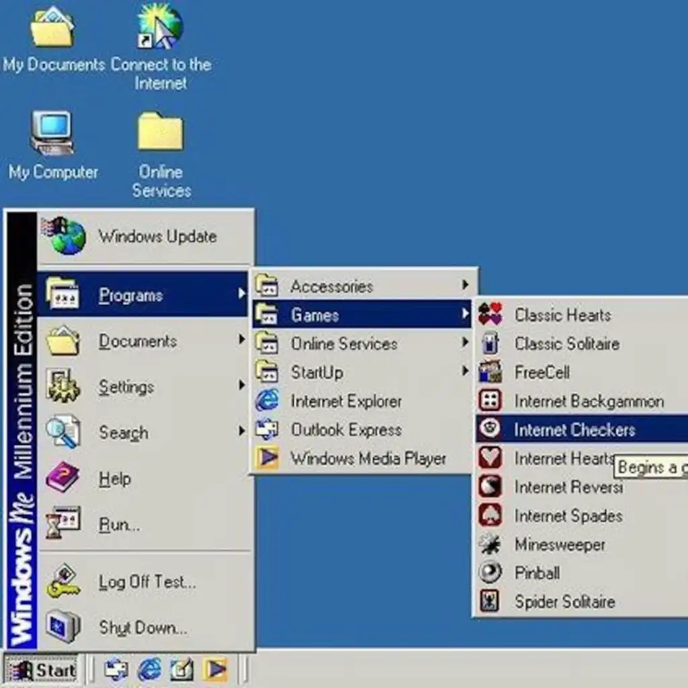Expand the Documents submenu arrow
688x688 pixels.
(241, 339)
